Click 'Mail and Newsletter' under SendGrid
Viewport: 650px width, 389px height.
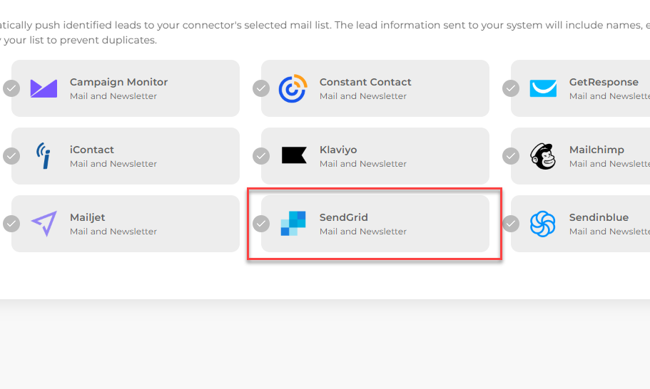coord(363,232)
